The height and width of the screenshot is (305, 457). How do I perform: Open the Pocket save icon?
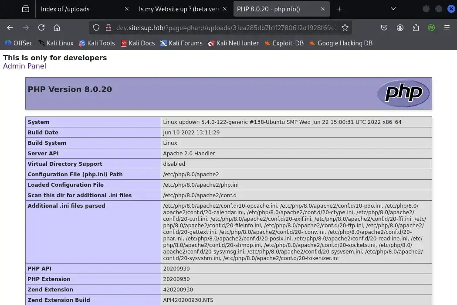pyautogui.click(x=384, y=27)
